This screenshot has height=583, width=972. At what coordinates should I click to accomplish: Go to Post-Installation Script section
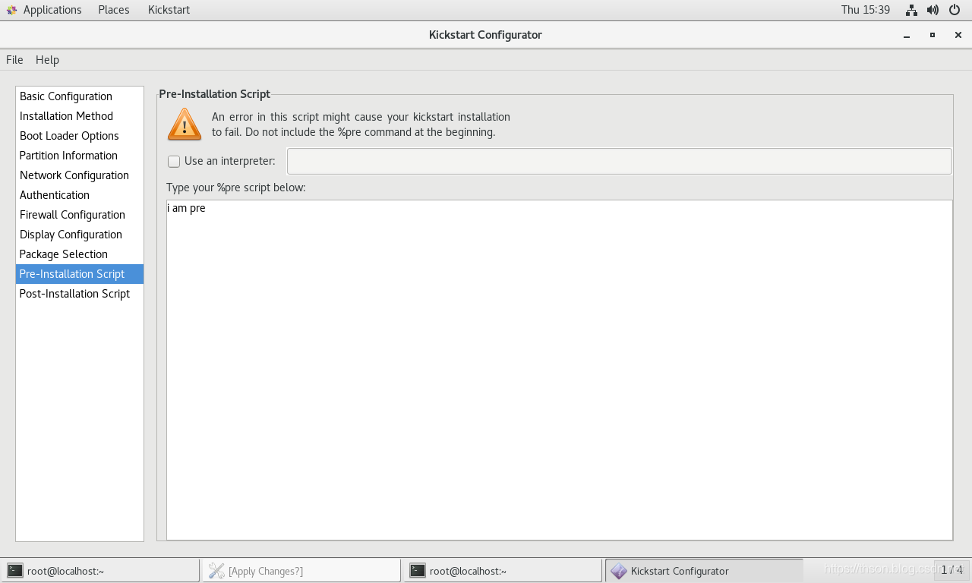[x=74, y=294]
